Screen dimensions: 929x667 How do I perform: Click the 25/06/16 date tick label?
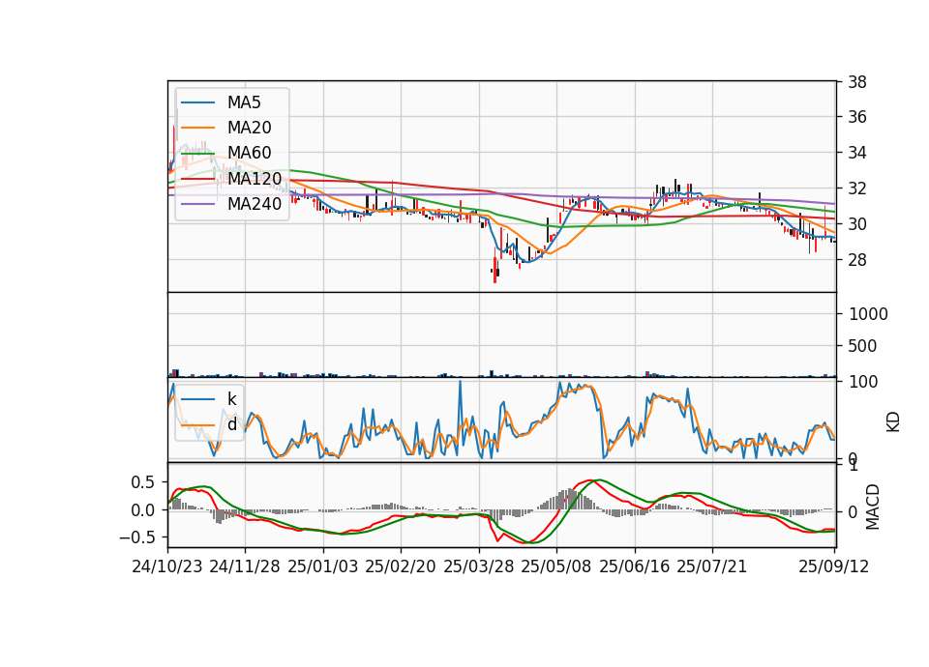pyautogui.click(x=635, y=566)
